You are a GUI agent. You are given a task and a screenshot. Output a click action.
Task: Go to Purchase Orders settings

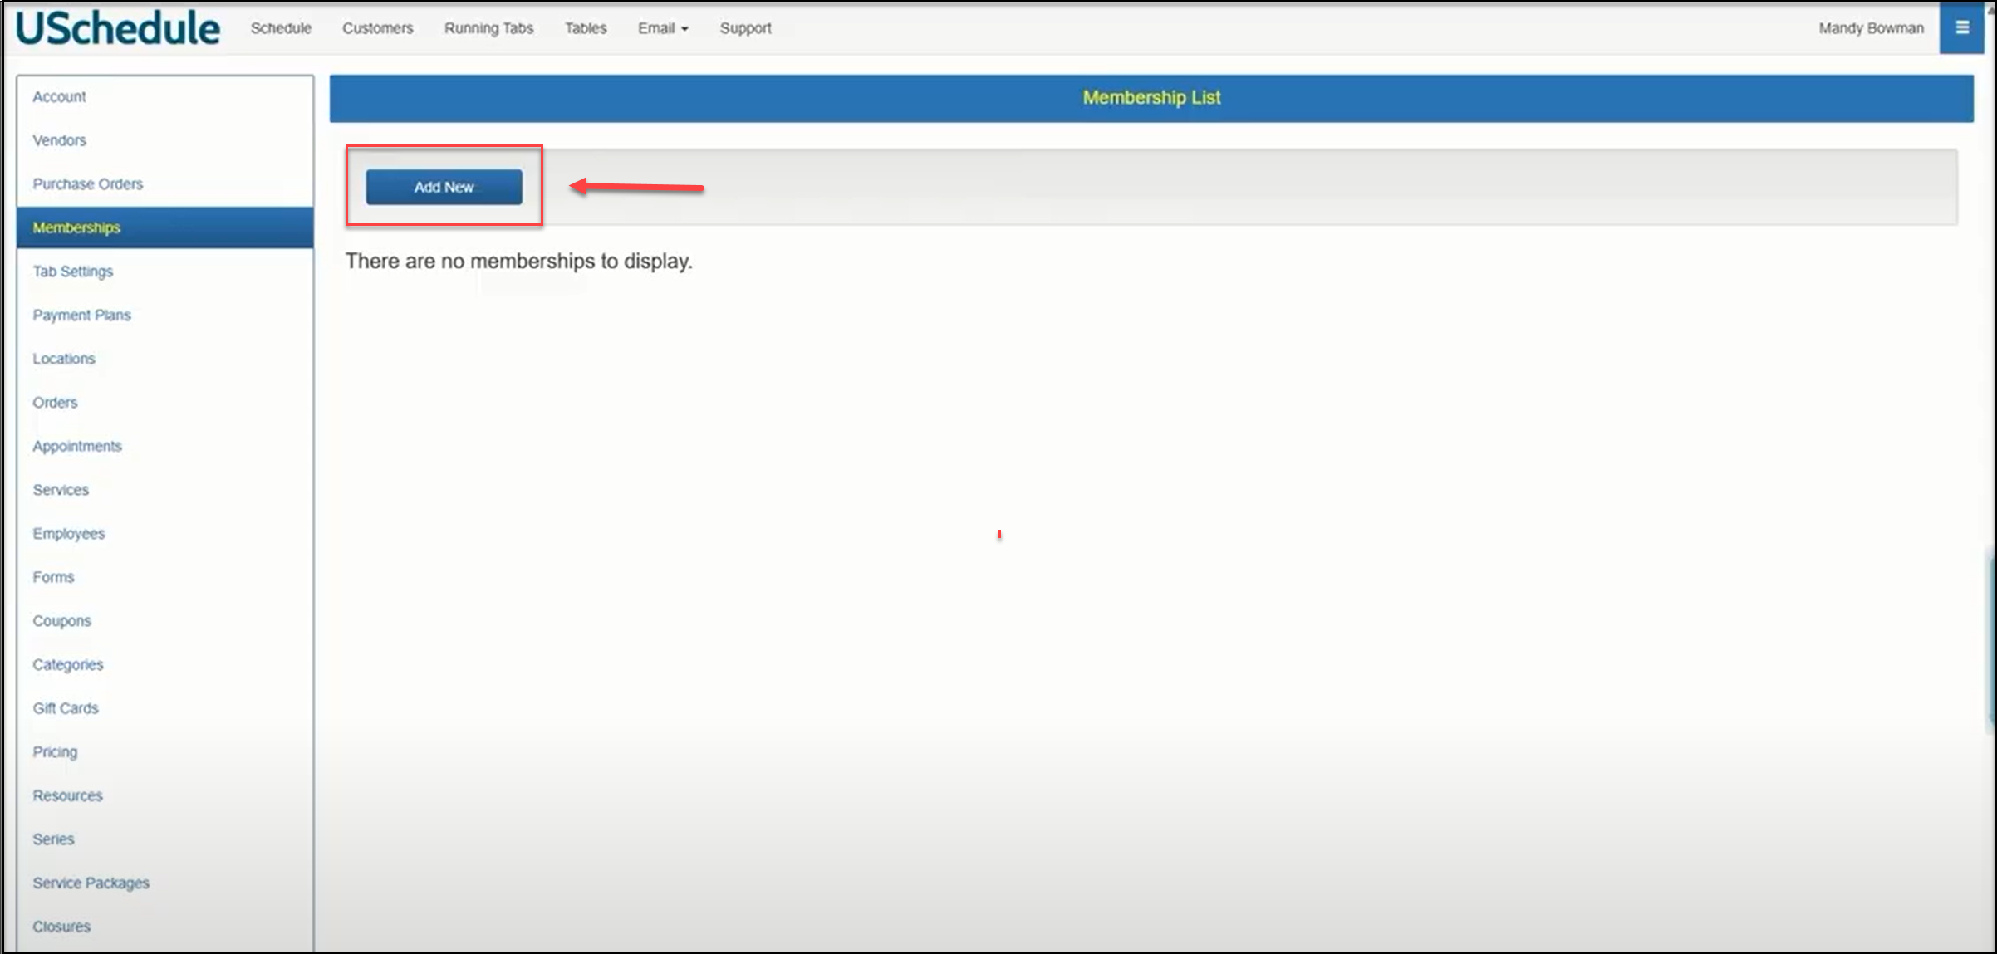(x=87, y=183)
